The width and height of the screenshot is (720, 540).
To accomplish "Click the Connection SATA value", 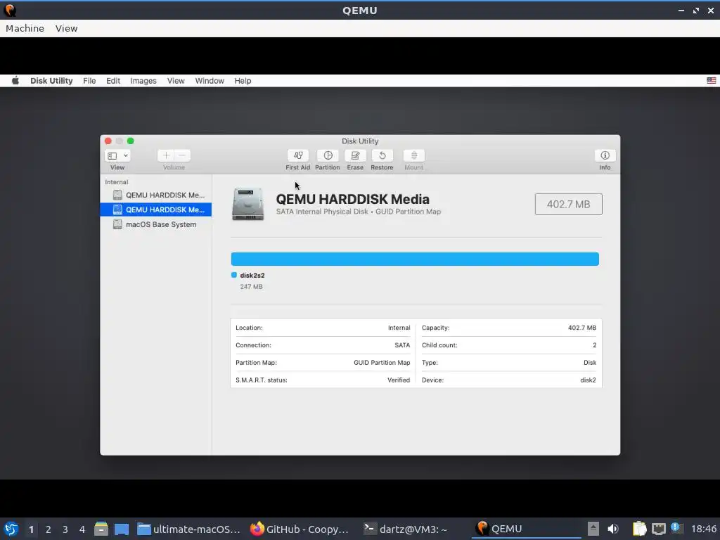I will click(x=402, y=345).
